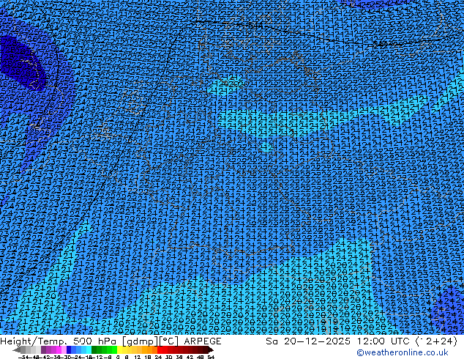Click the ARPEGE model name label

(203, 341)
